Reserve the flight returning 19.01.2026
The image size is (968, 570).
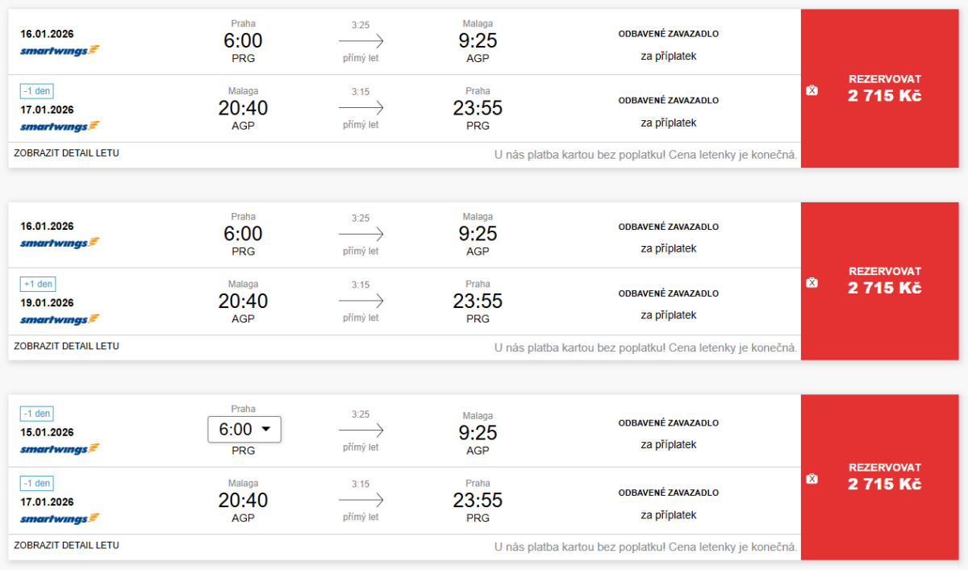[x=884, y=281]
